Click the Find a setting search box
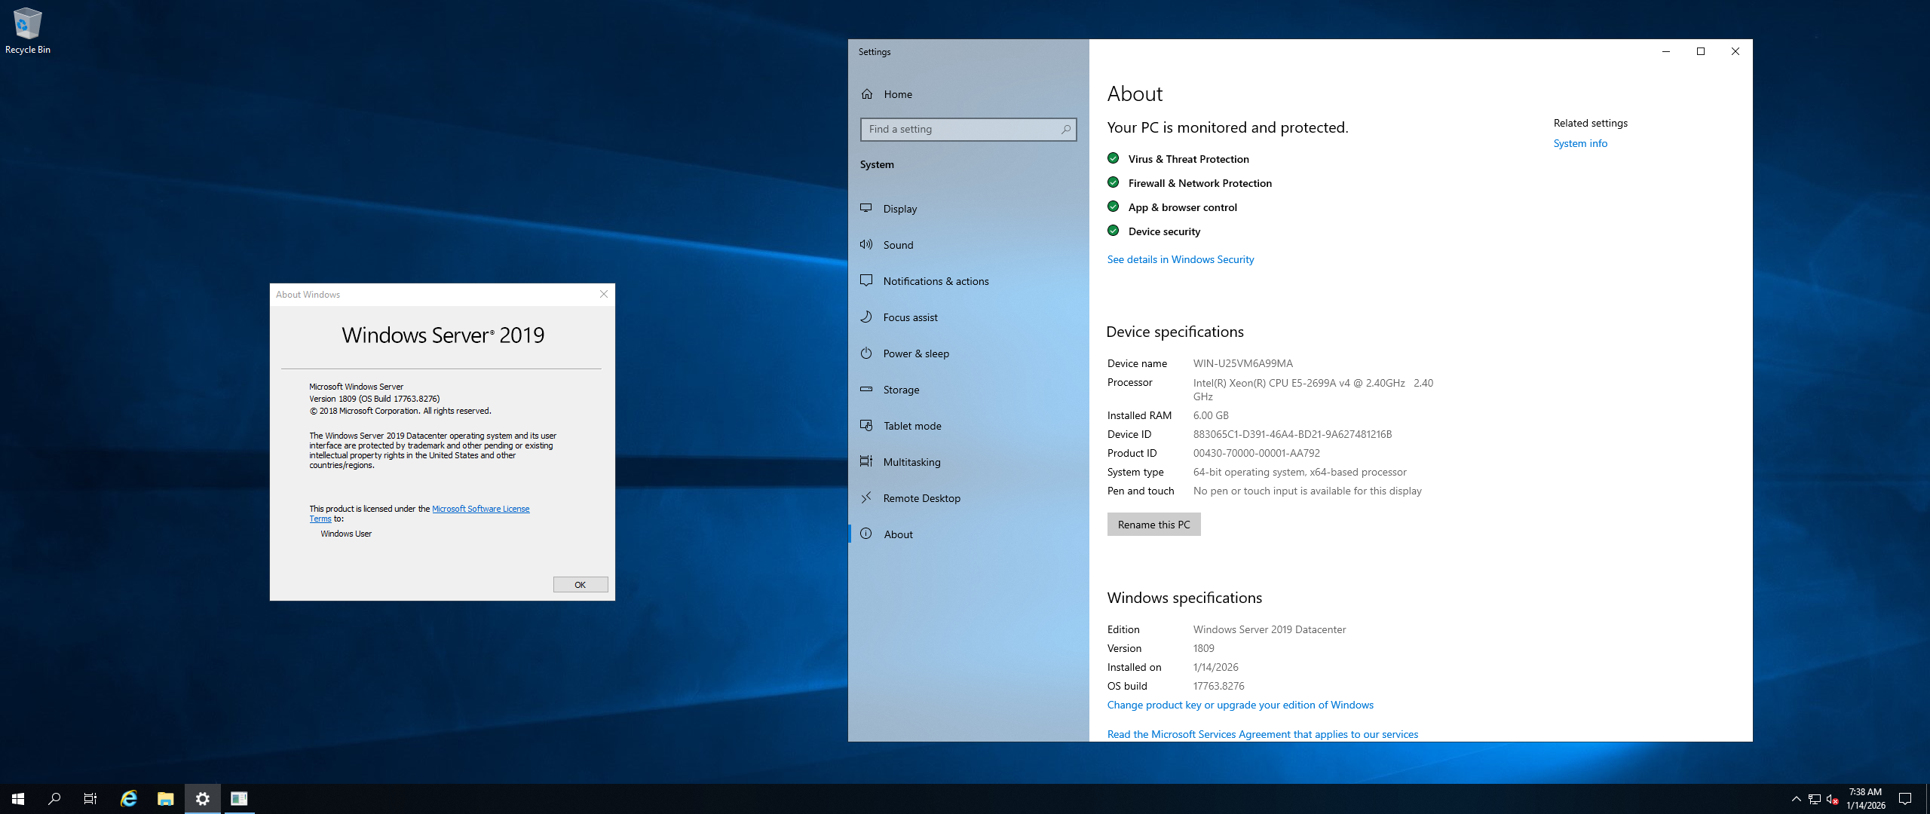Screen dimensions: 1930x814 961,130
